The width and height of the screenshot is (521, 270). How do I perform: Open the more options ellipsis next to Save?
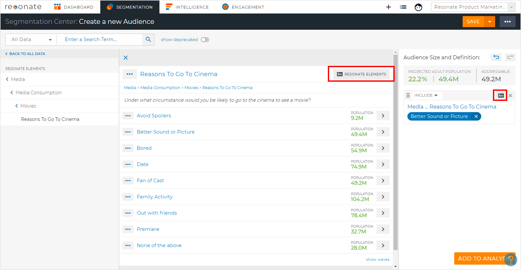[507, 22]
